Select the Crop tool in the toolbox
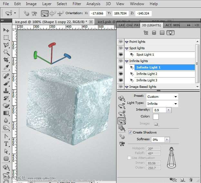The height and width of the screenshot is (183, 201). pyautogui.click(x=6, y=60)
